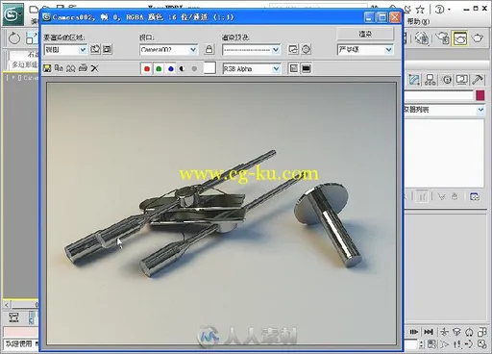492x354 pixels.
Task: Switch to the Display panel tab
Action: click(x=461, y=80)
